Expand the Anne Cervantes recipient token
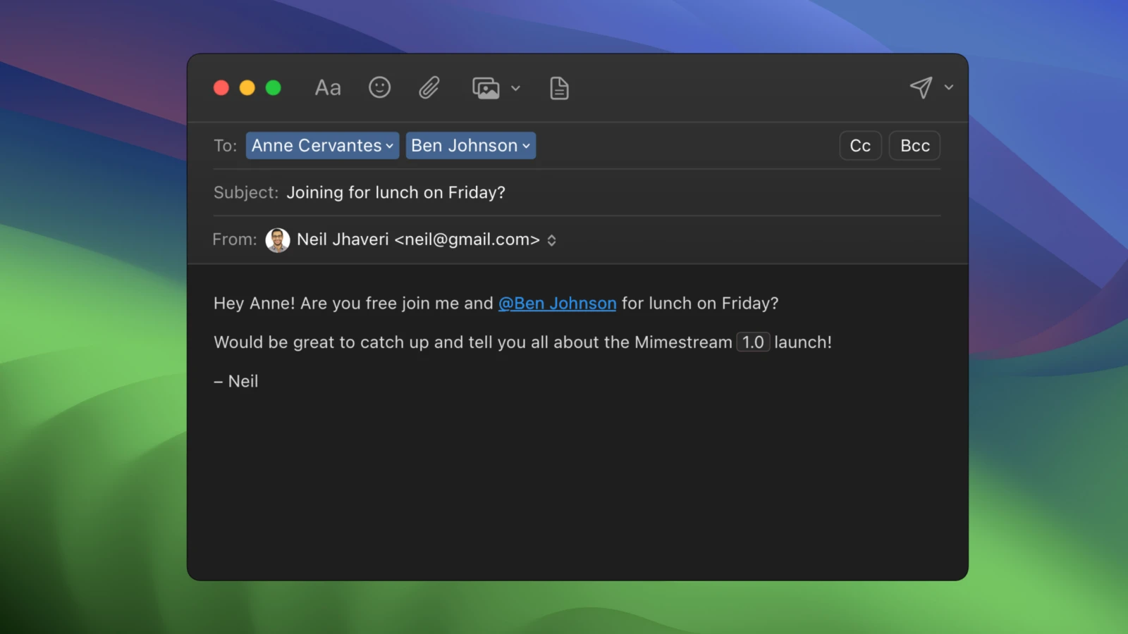 [x=390, y=146]
